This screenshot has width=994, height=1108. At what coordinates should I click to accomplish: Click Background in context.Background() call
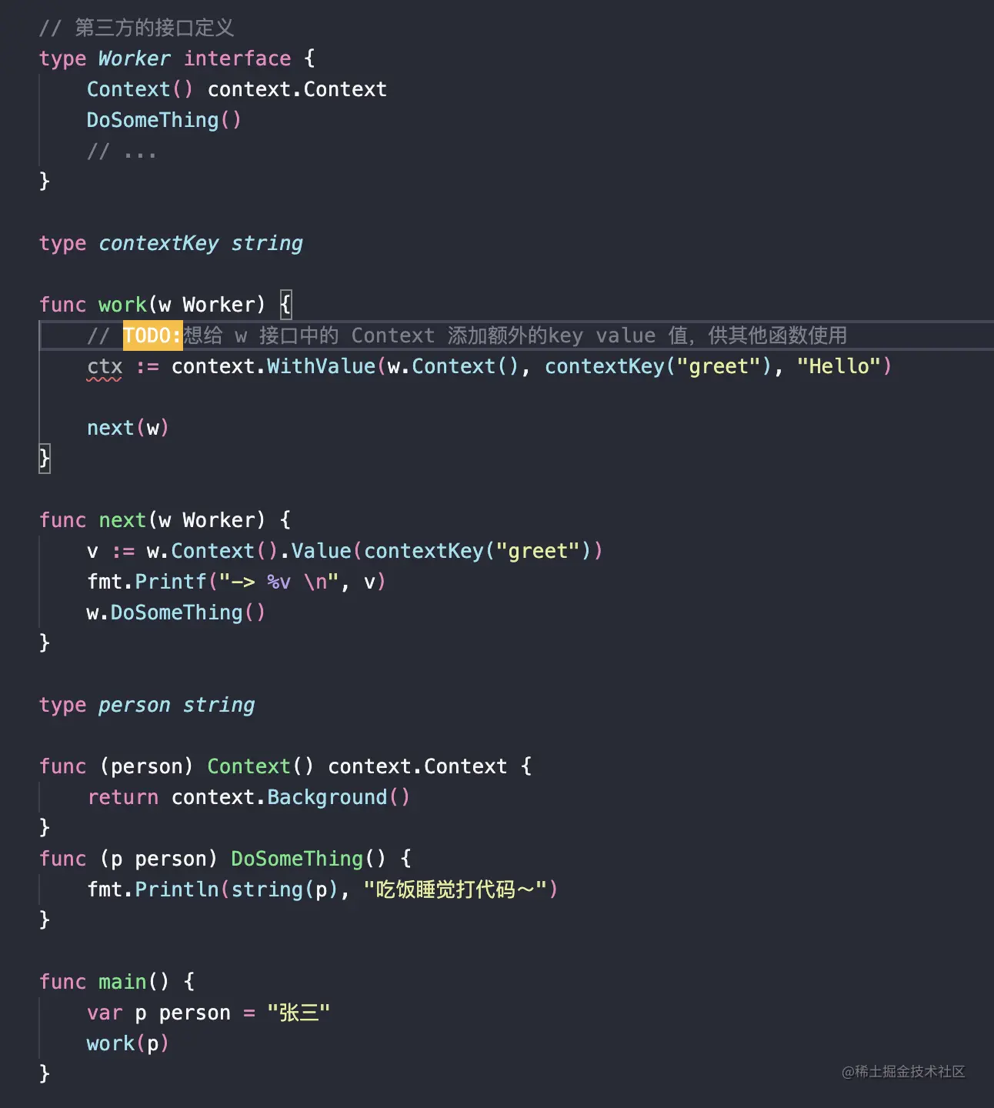point(327,797)
